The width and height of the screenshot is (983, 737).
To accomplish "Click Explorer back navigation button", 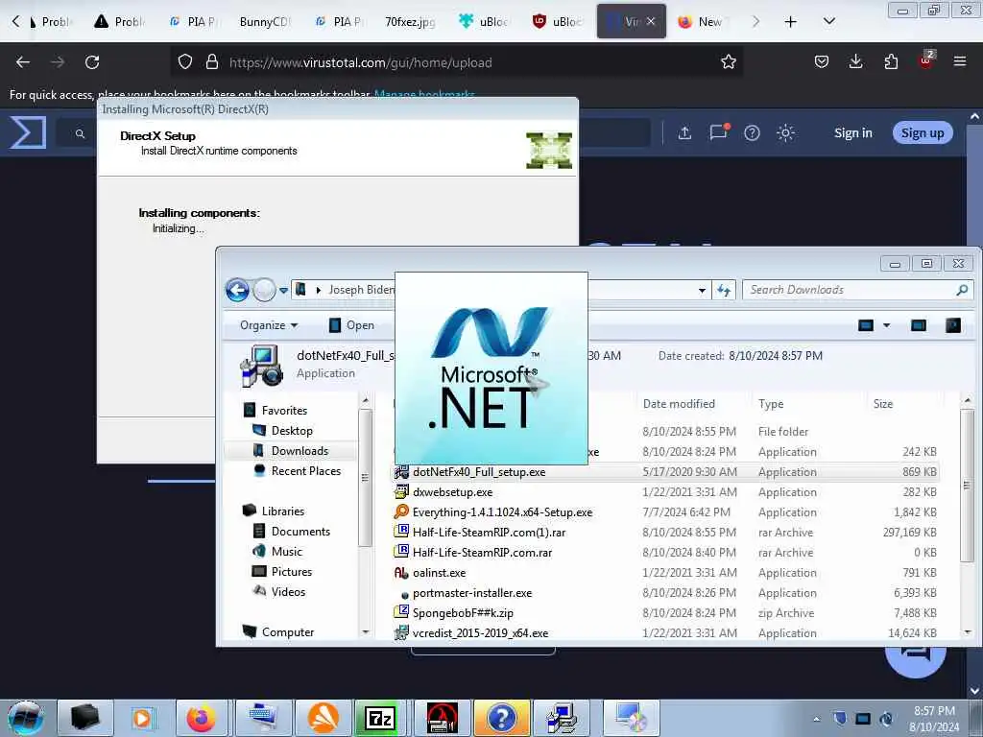I will (x=237, y=290).
